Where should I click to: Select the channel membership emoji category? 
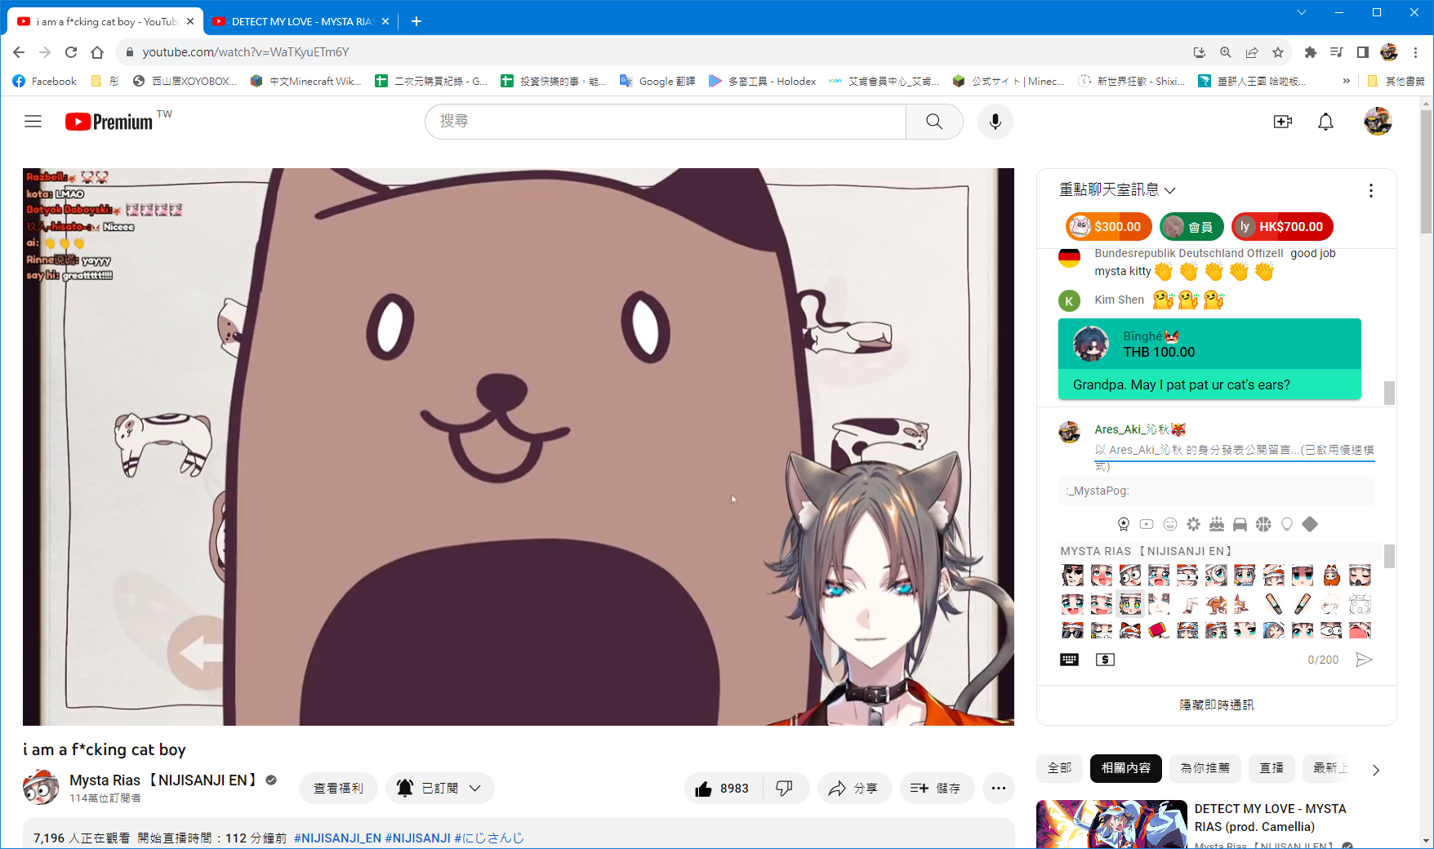(1124, 524)
